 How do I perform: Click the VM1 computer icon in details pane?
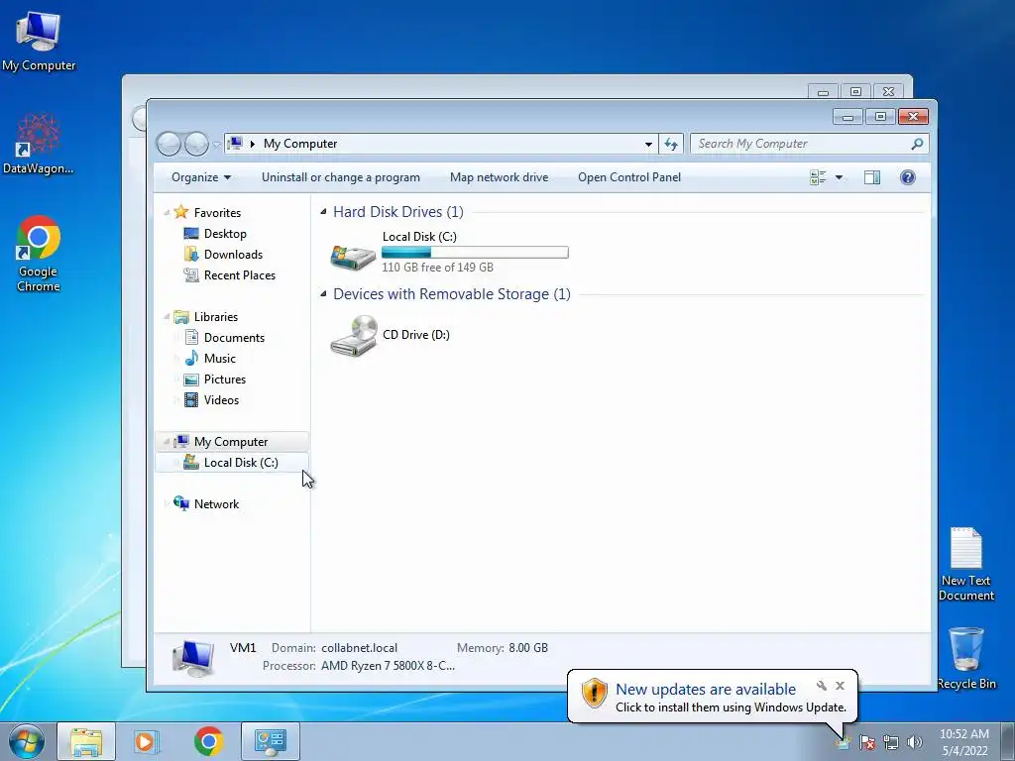(193, 658)
